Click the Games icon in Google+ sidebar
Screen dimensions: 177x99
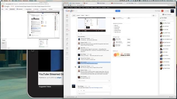pos(67,48)
